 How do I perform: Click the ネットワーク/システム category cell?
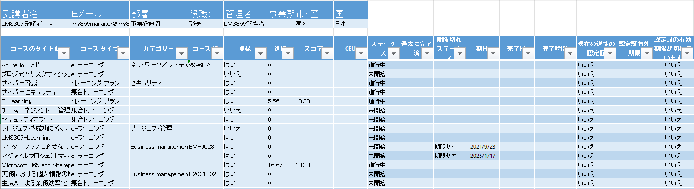158,65
